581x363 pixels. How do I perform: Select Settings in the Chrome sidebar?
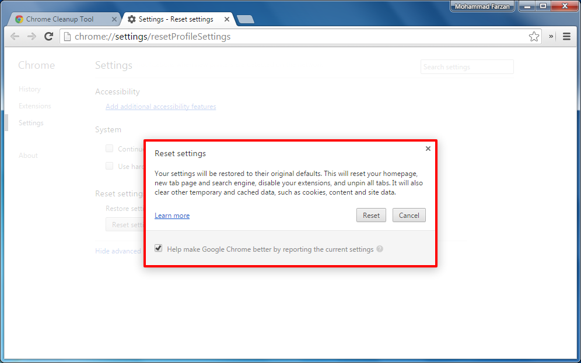point(31,123)
